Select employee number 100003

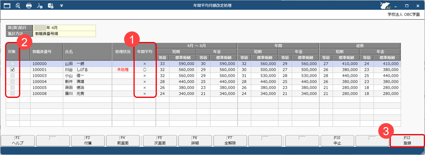pyautogui.click(x=39, y=76)
